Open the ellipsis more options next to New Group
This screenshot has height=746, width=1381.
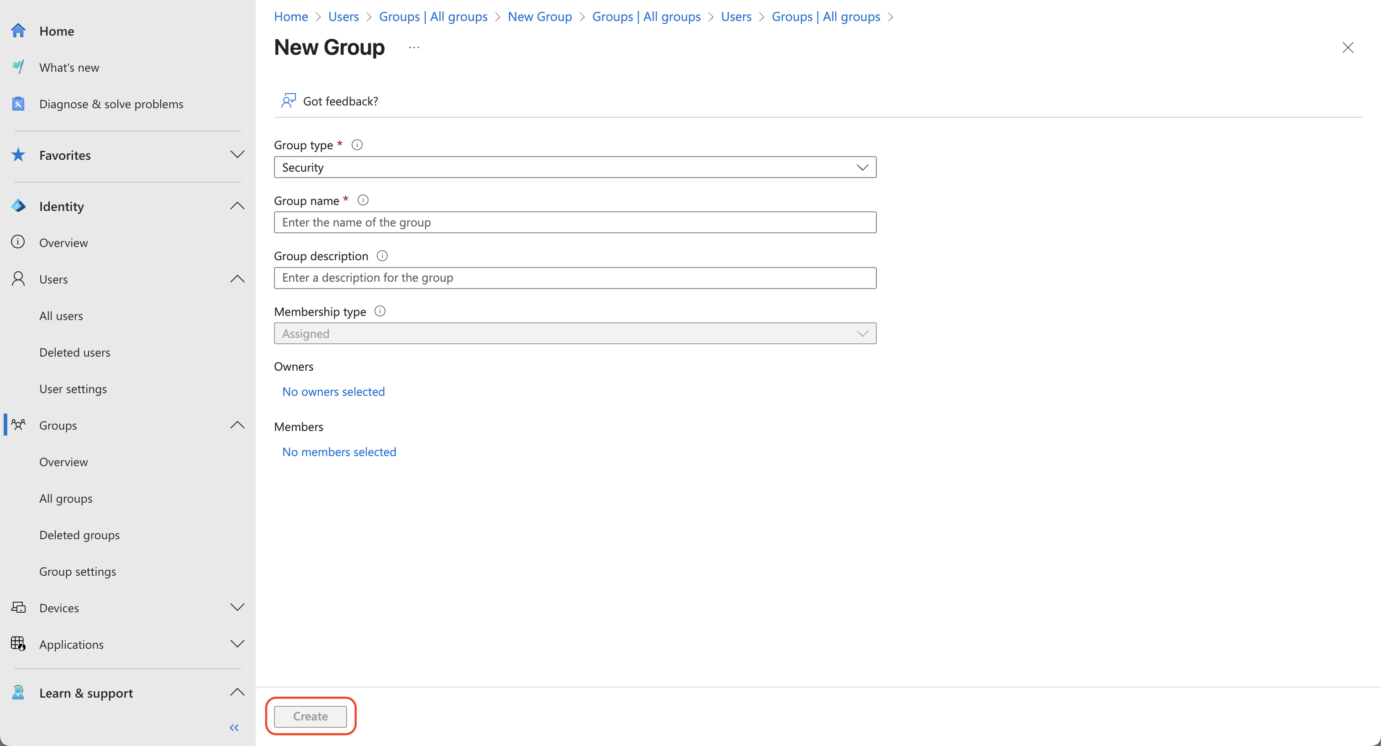tap(414, 47)
